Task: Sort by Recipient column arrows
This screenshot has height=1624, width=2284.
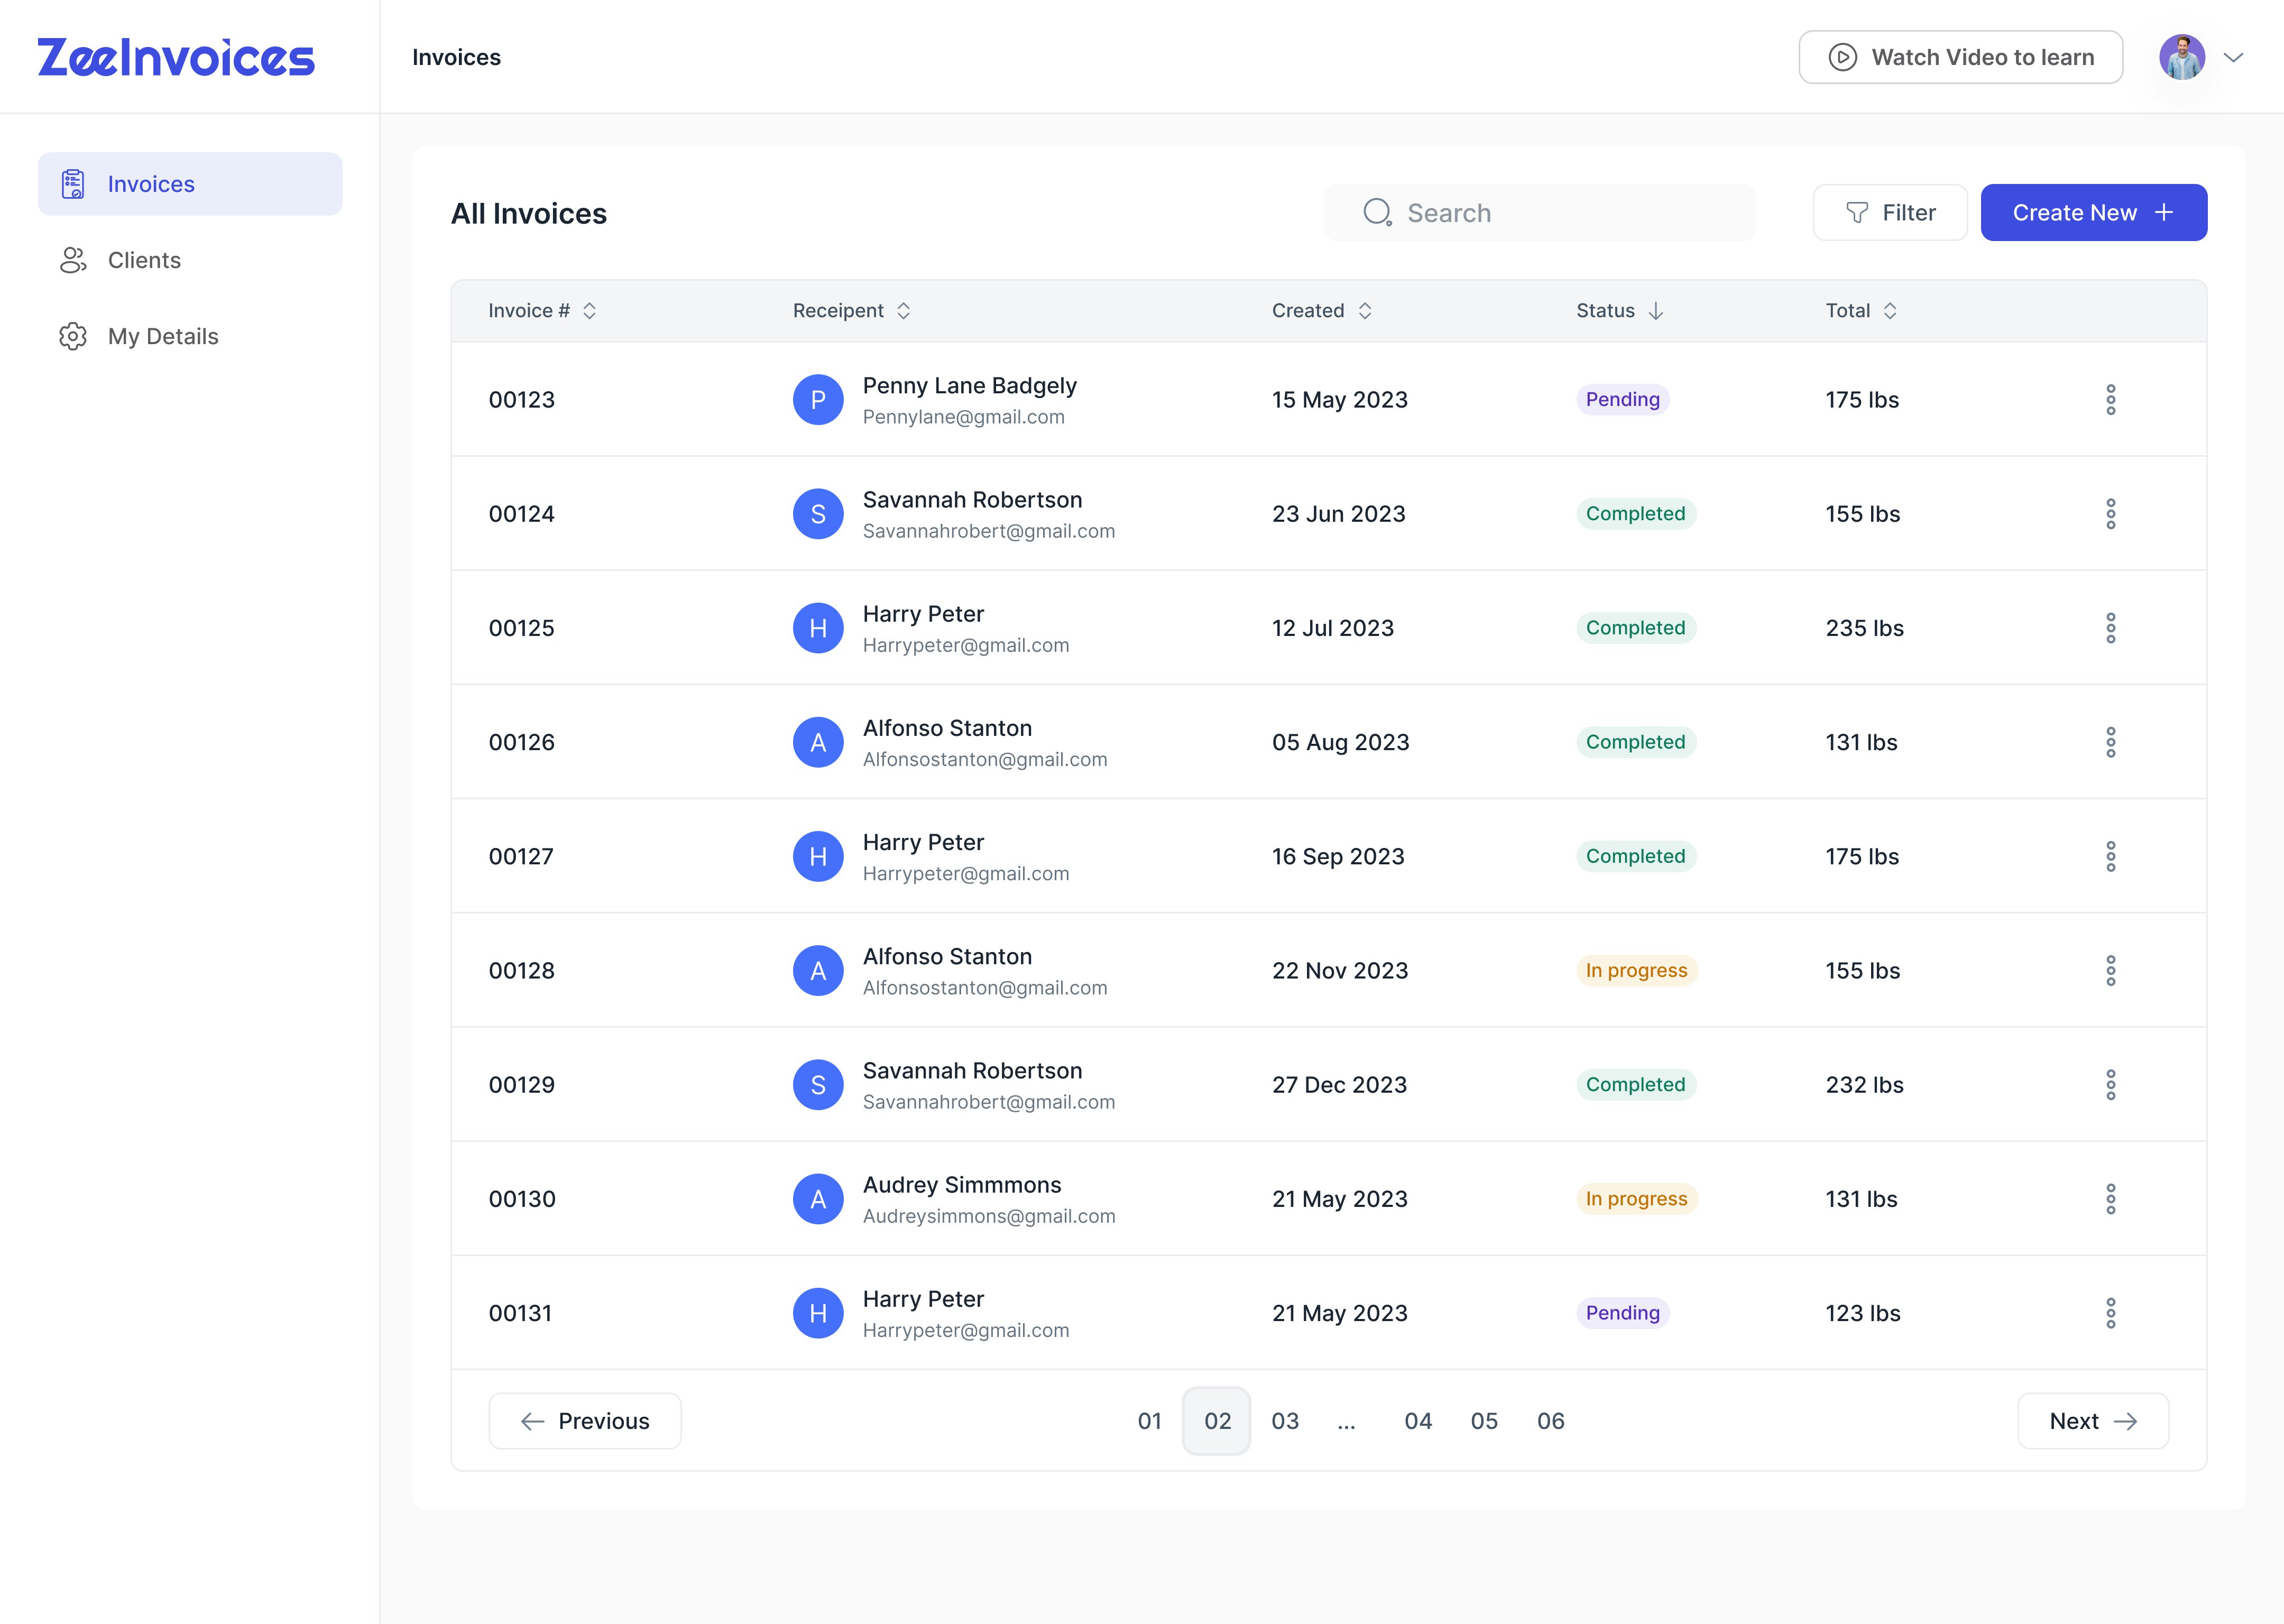Action: pyautogui.click(x=903, y=311)
